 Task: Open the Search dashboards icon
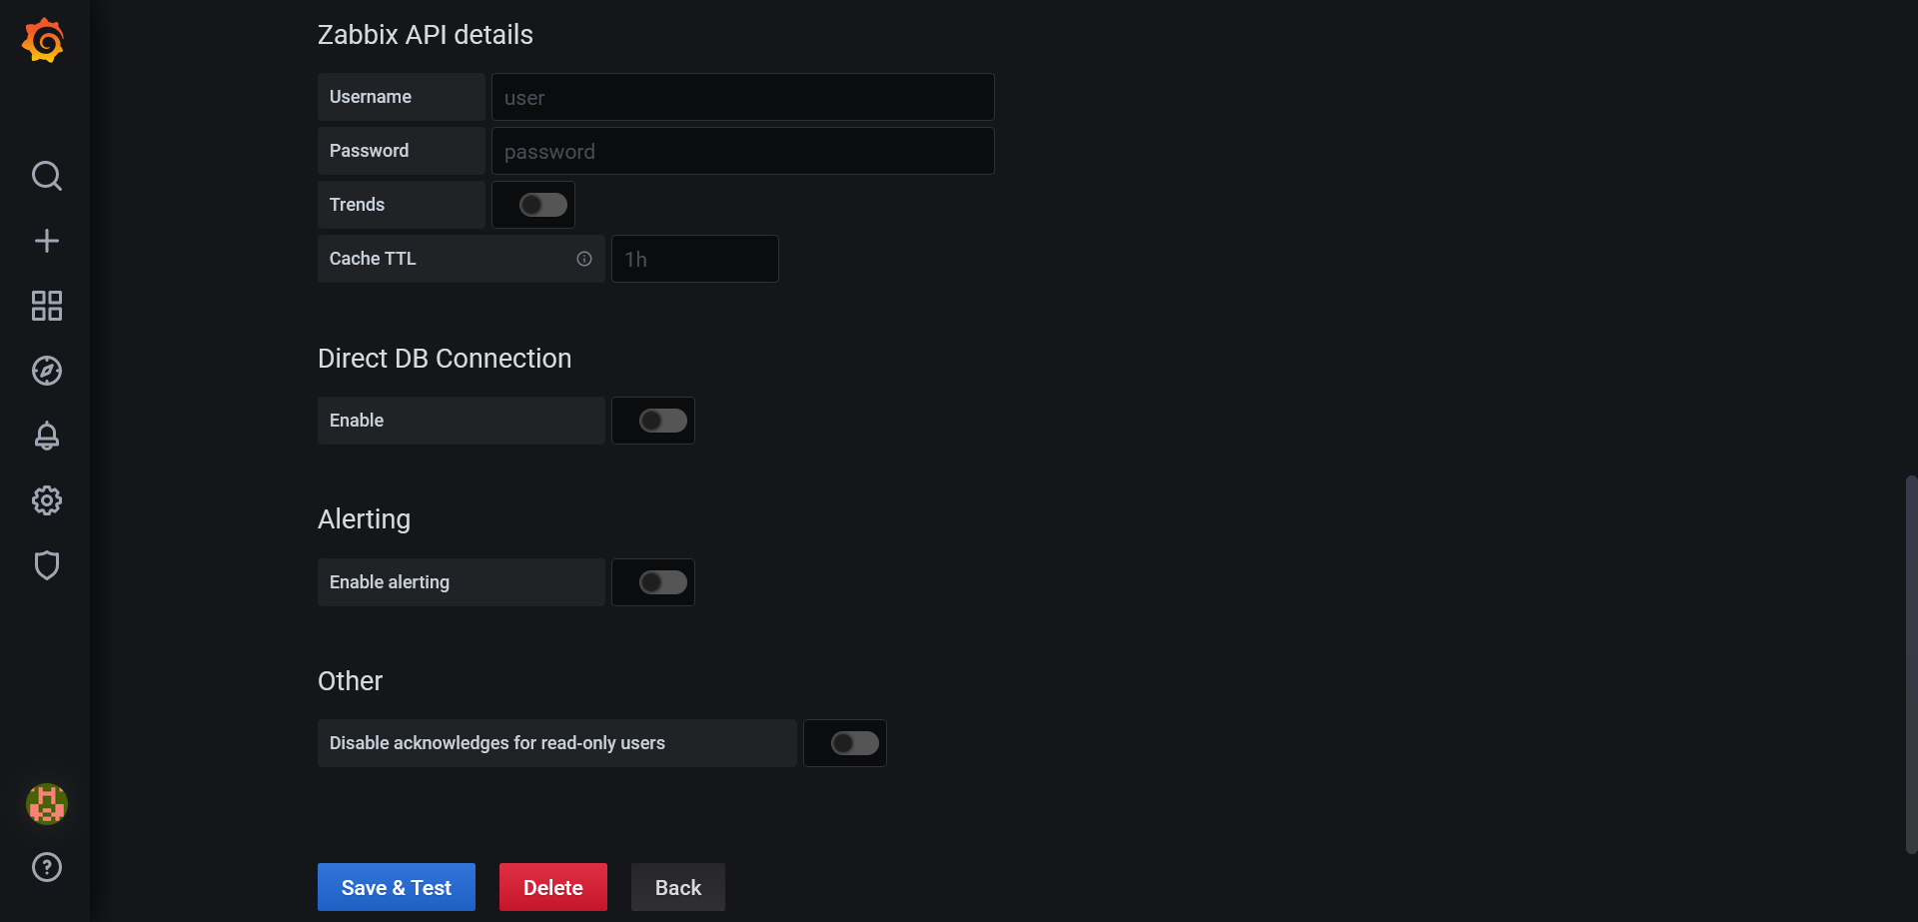click(x=46, y=176)
